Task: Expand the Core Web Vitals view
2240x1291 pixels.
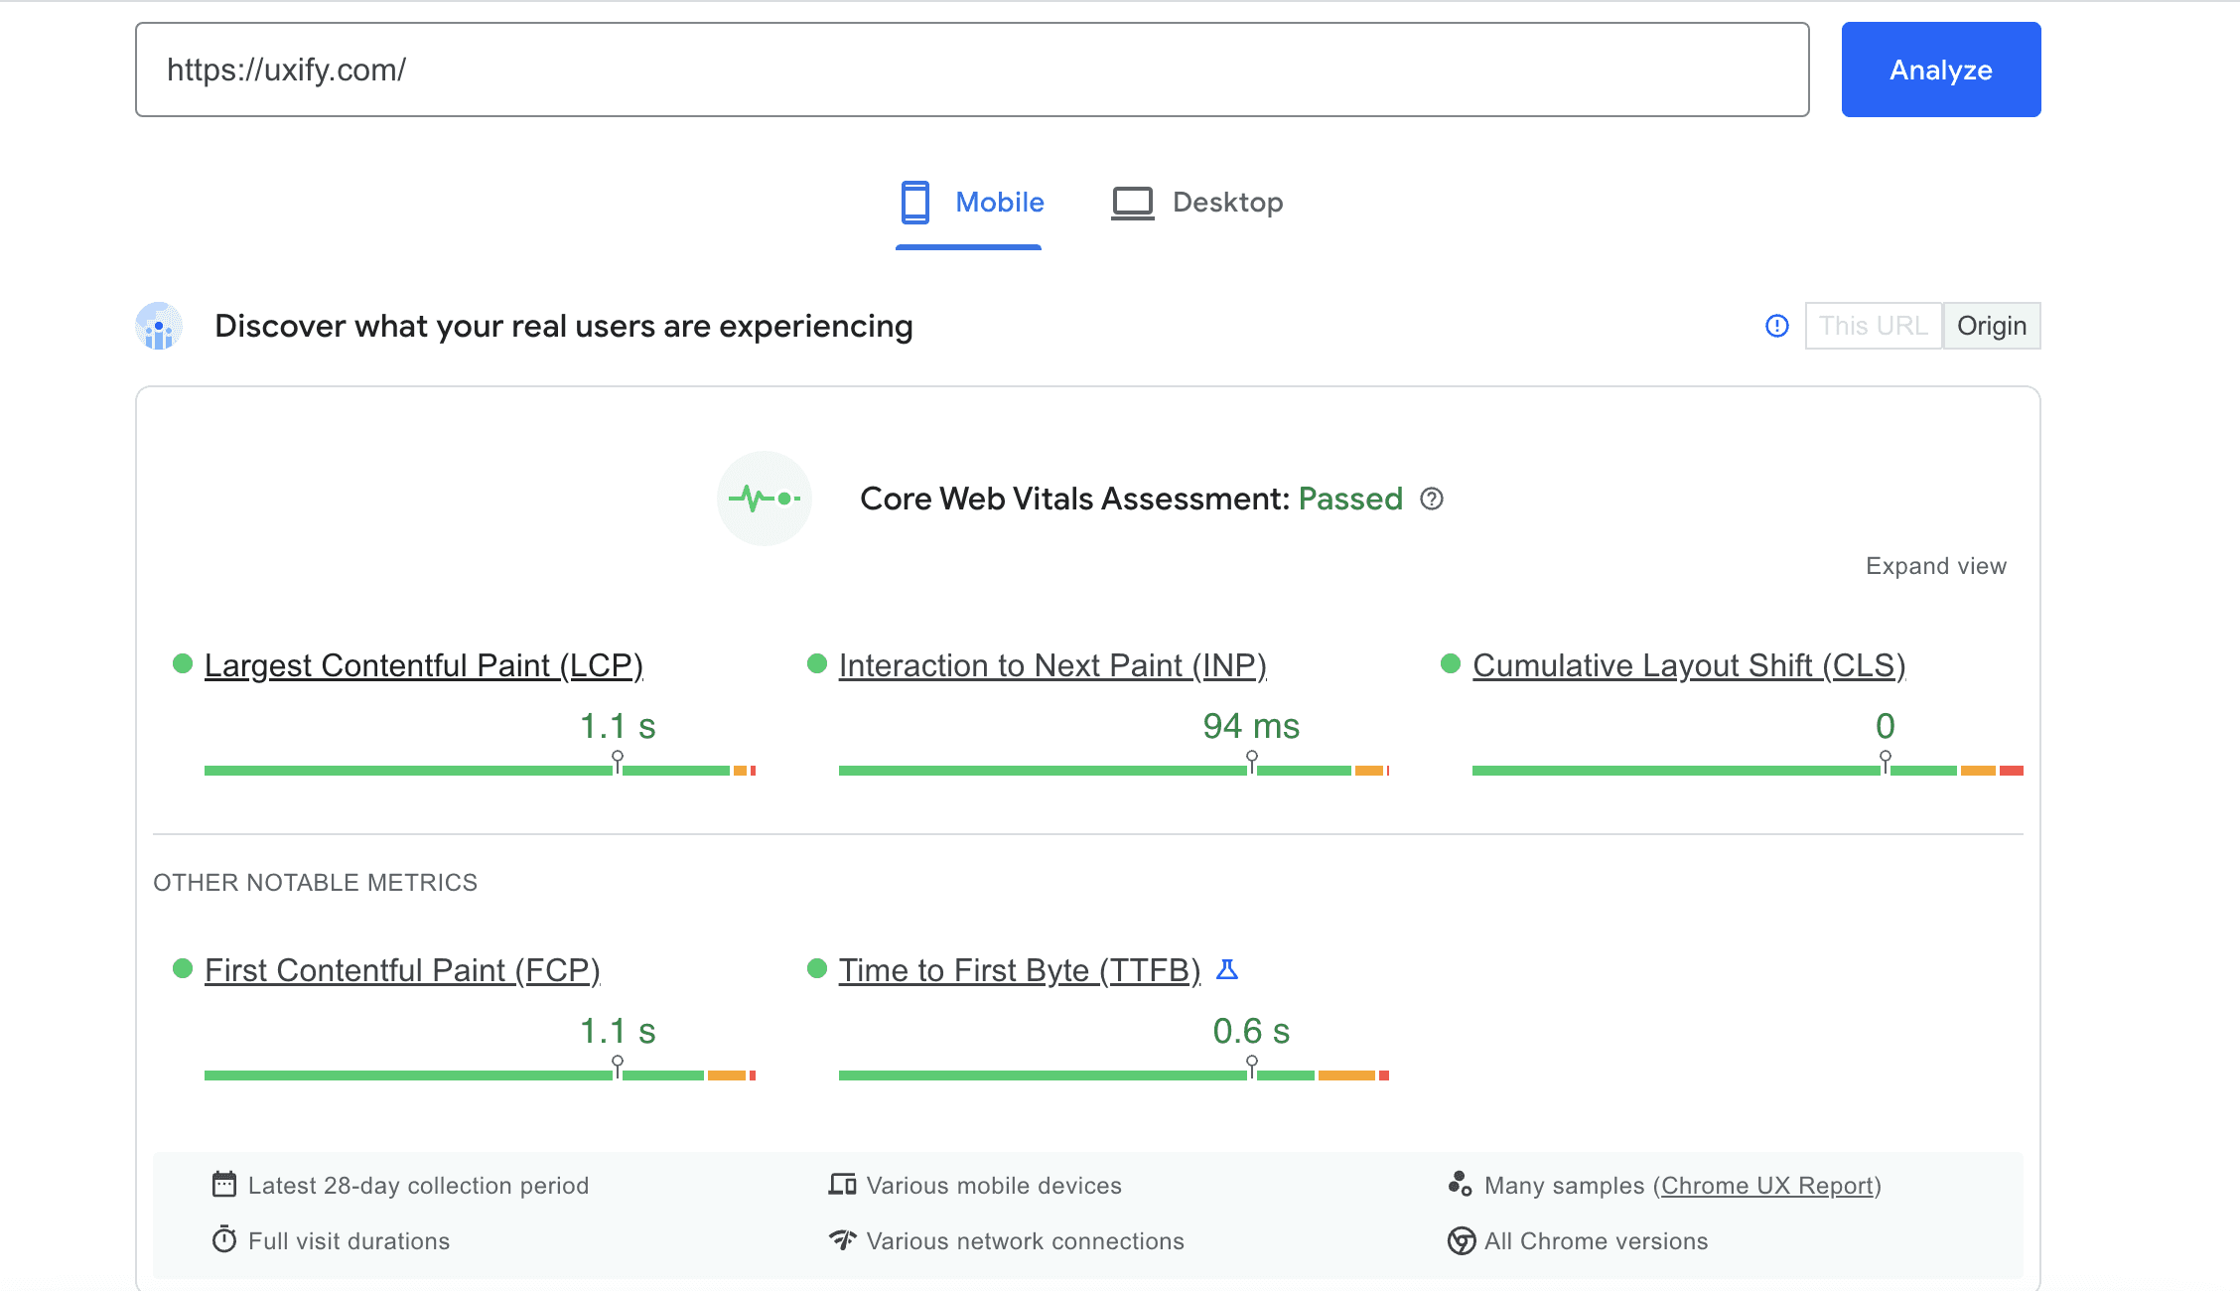Action: pos(1934,565)
